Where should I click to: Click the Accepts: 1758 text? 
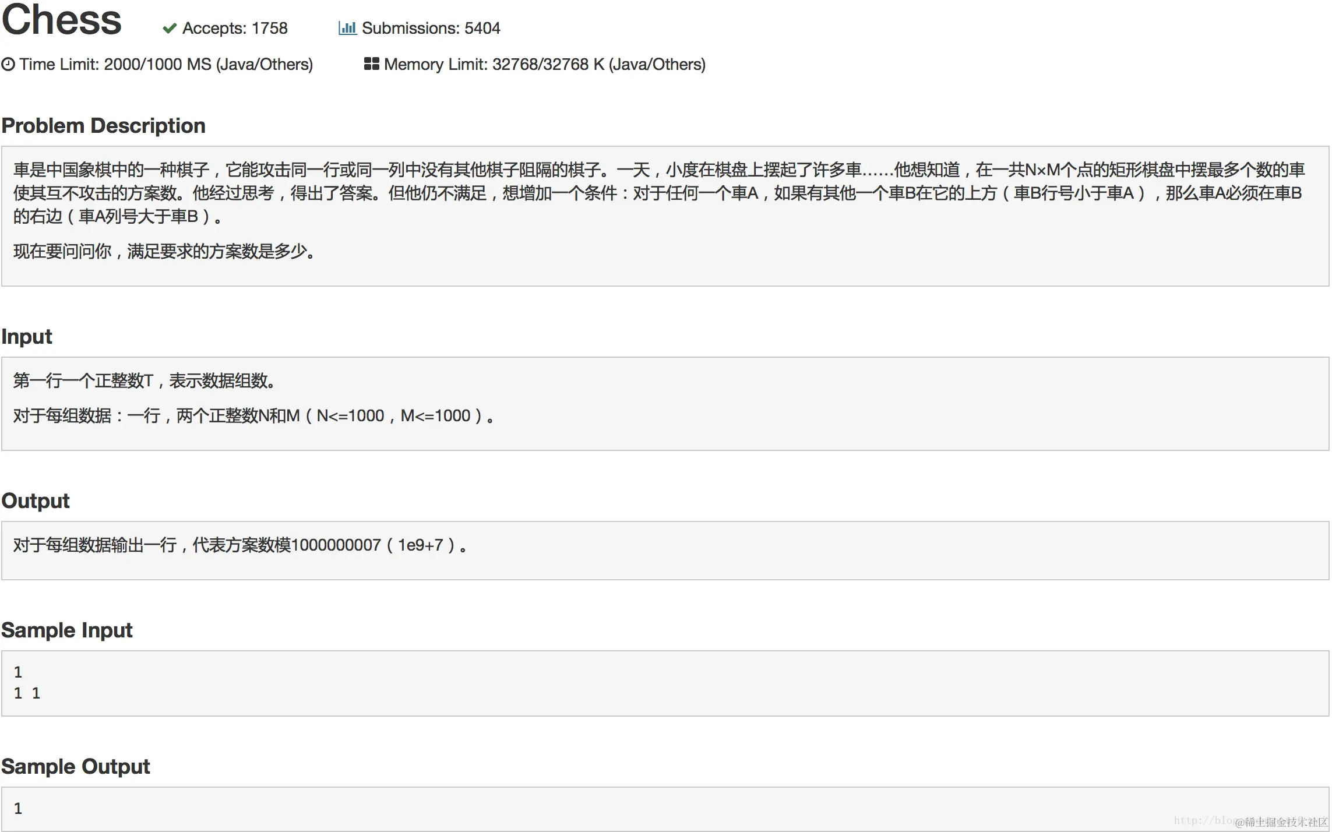tap(235, 28)
